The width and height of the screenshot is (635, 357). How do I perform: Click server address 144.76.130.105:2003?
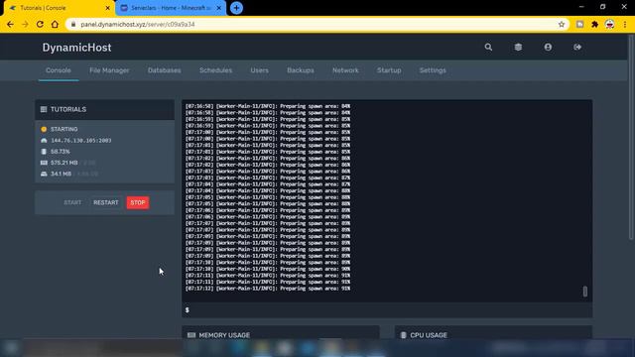coord(81,141)
